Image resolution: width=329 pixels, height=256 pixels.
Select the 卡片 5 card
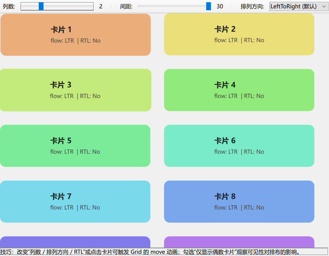point(75,146)
